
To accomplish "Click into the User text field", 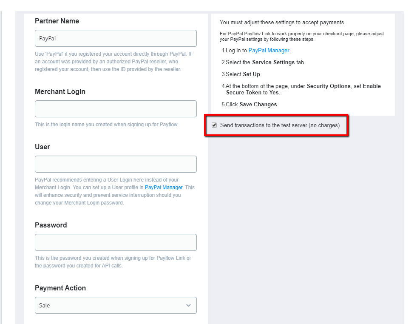I will (116, 164).
